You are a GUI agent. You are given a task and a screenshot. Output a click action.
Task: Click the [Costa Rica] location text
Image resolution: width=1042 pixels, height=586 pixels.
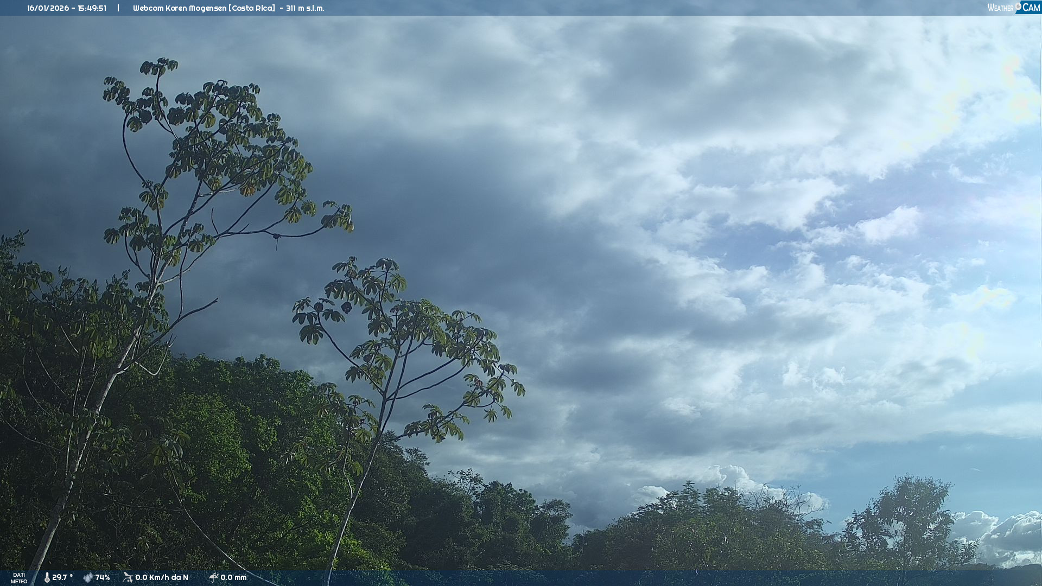[252, 8]
